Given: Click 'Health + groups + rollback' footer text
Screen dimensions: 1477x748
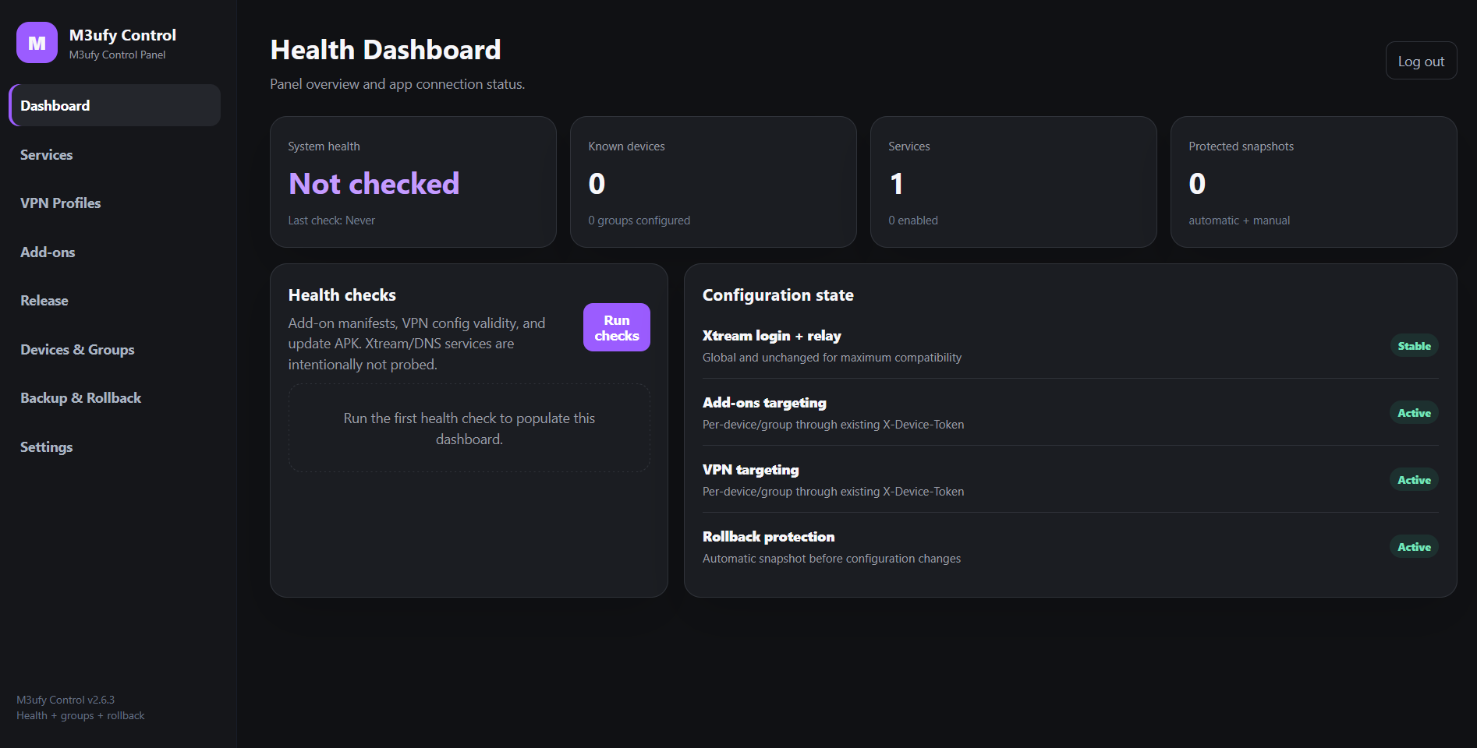Looking at the screenshot, I should click(x=80, y=715).
